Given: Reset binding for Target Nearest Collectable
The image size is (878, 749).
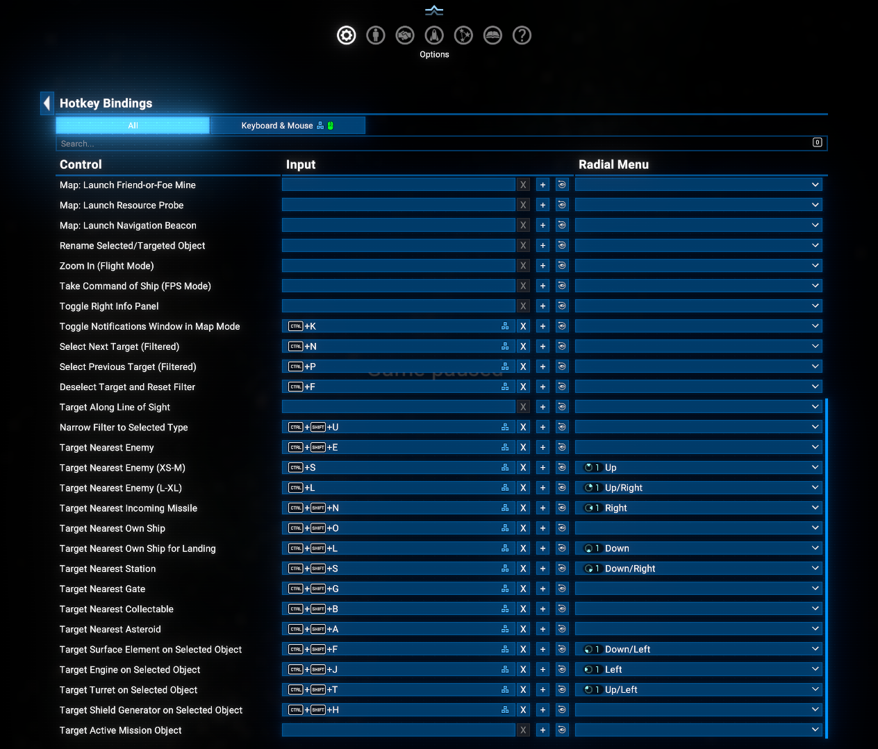Looking at the screenshot, I should pyautogui.click(x=562, y=609).
